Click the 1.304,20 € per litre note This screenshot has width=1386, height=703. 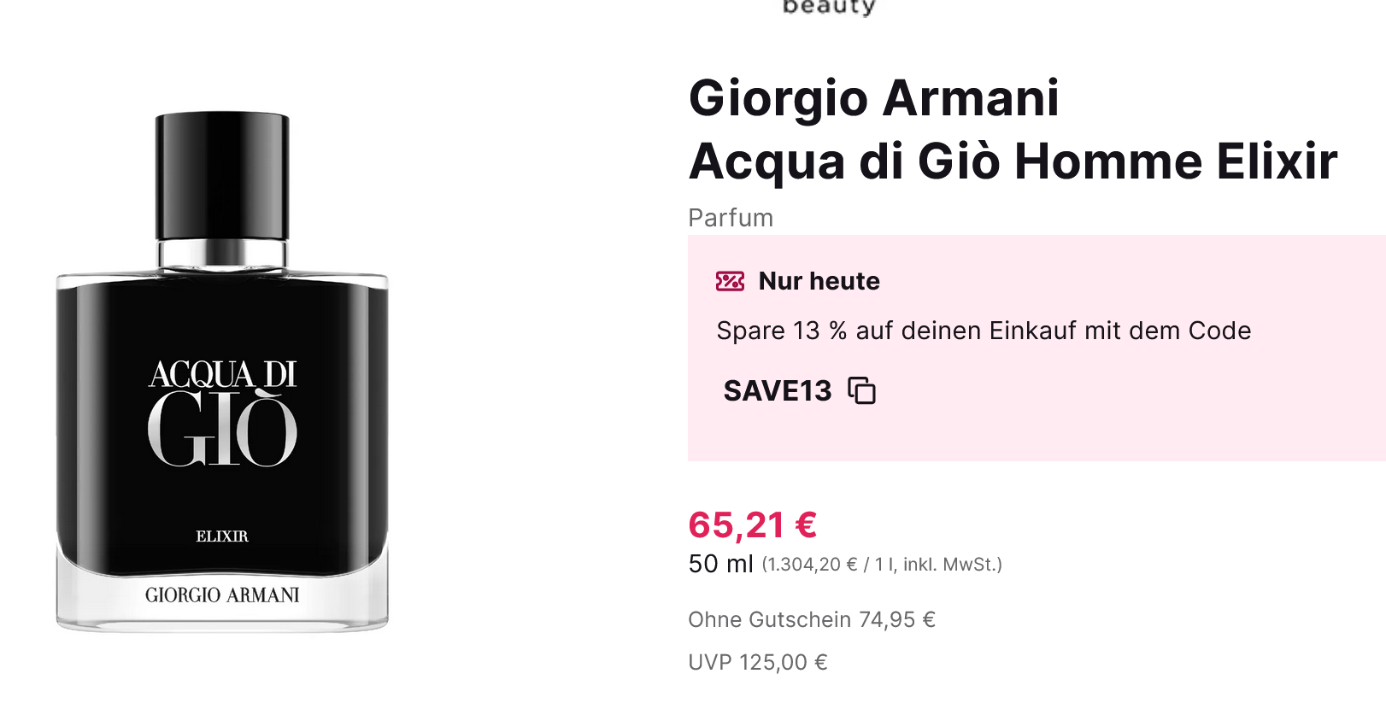[x=881, y=565]
